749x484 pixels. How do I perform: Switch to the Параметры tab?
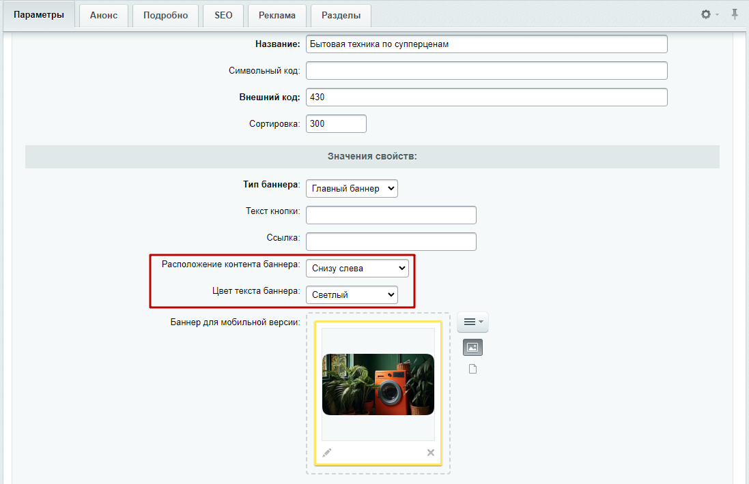pyautogui.click(x=39, y=15)
